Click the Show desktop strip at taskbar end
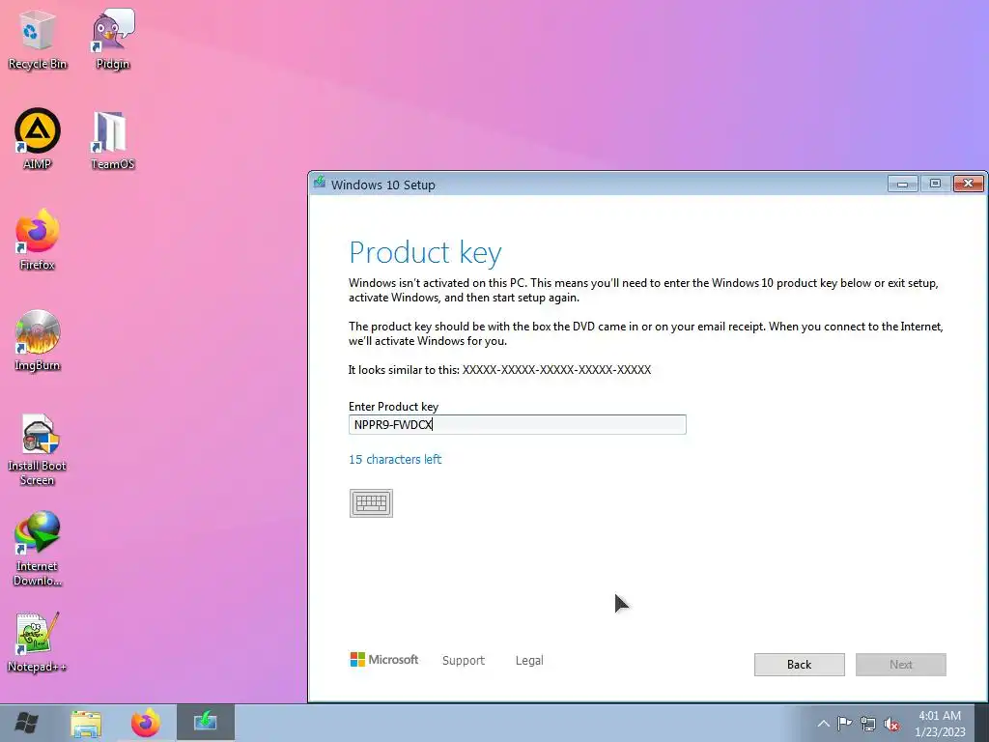Image resolution: width=989 pixels, height=742 pixels. pyautogui.click(x=982, y=723)
